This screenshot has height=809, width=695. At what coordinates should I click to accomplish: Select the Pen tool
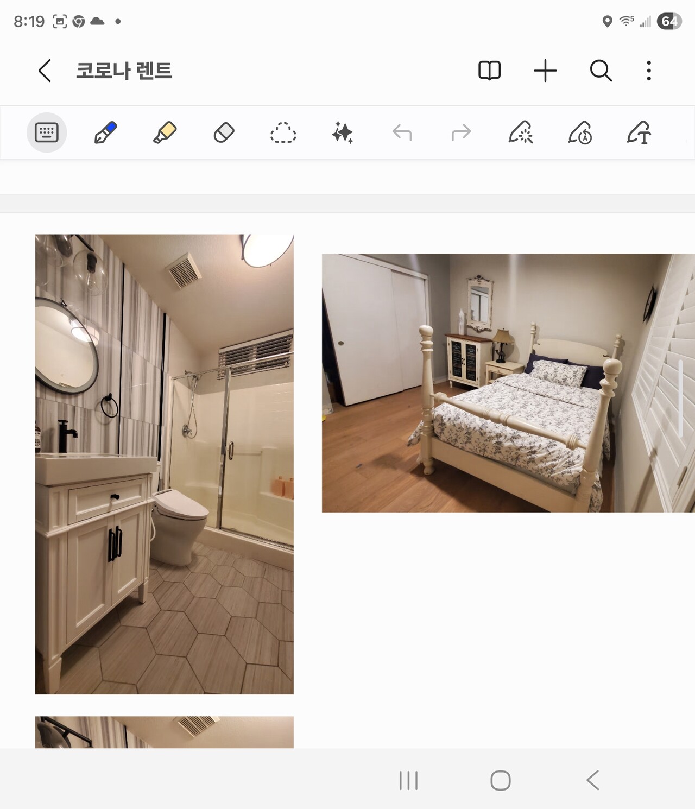[105, 132]
